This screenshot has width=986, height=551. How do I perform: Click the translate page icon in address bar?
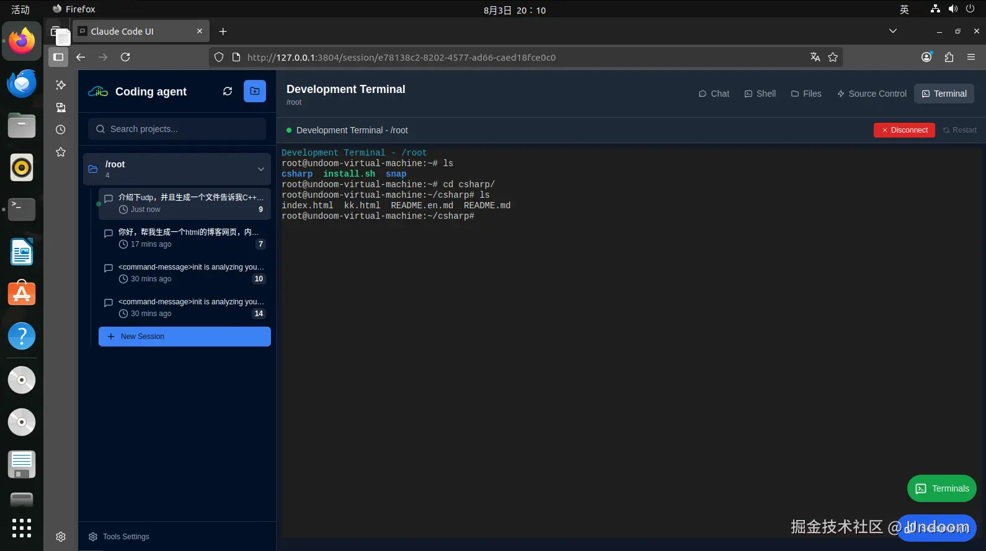pyautogui.click(x=815, y=57)
